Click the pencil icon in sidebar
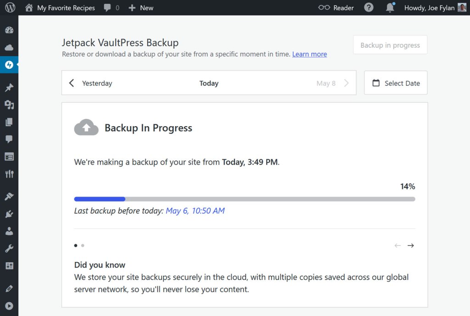 (9, 288)
